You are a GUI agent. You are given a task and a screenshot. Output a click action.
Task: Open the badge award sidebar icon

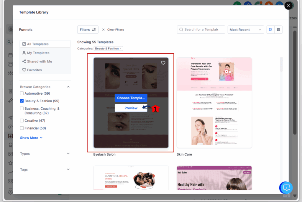click(10, 145)
